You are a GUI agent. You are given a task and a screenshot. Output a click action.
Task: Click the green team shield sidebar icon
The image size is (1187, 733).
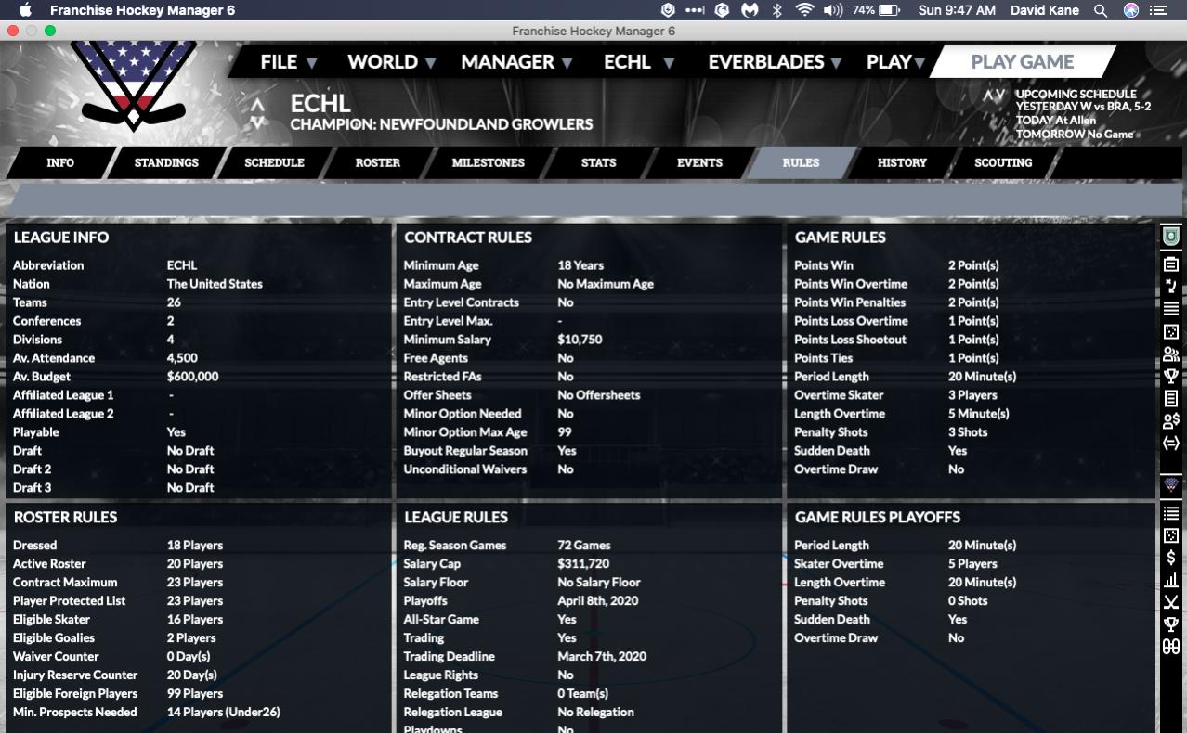coord(1170,236)
